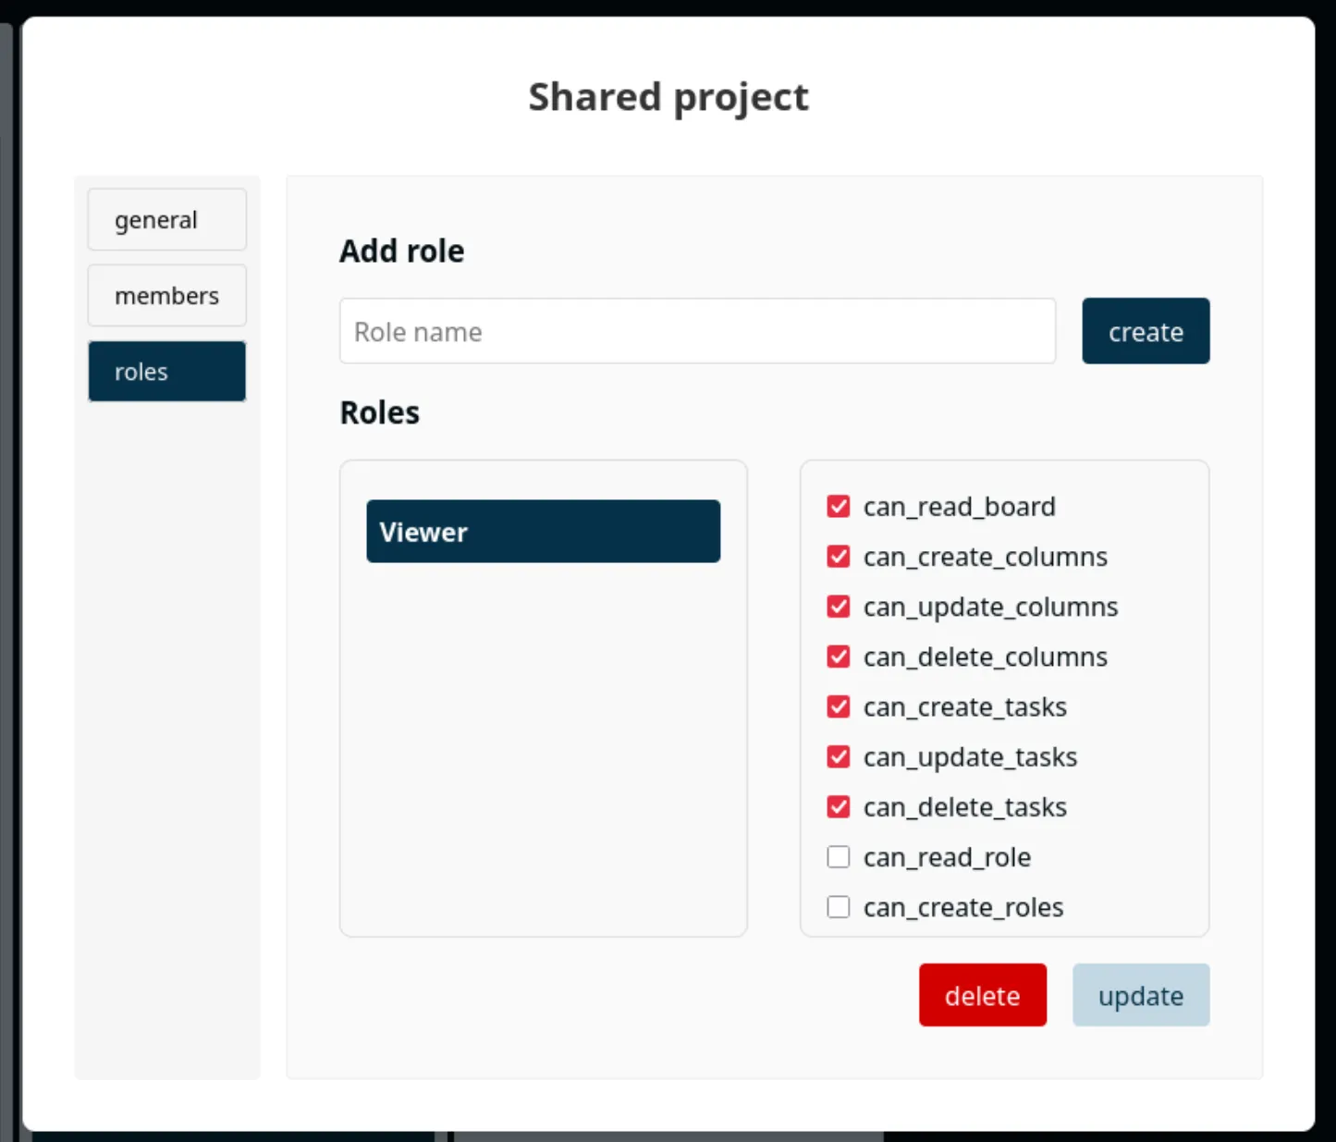This screenshot has width=1336, height=1142.
Task: Click the red delete button
Action: pyautogui.click(x=982, y=995)
